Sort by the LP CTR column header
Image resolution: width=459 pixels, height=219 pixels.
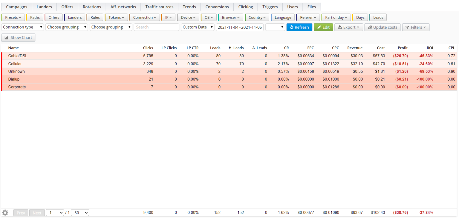click(x=192, y=48)
